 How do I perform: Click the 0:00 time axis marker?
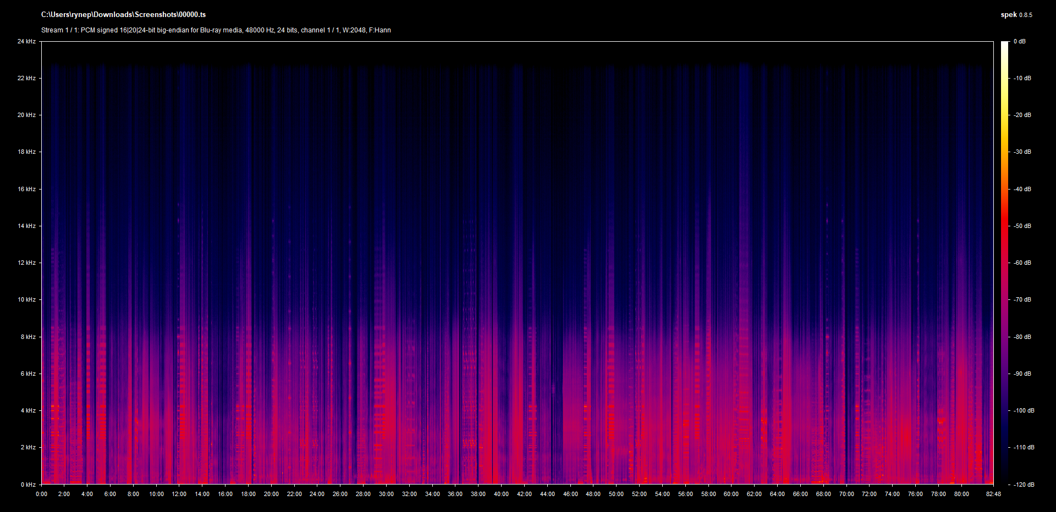coord(41,494)
